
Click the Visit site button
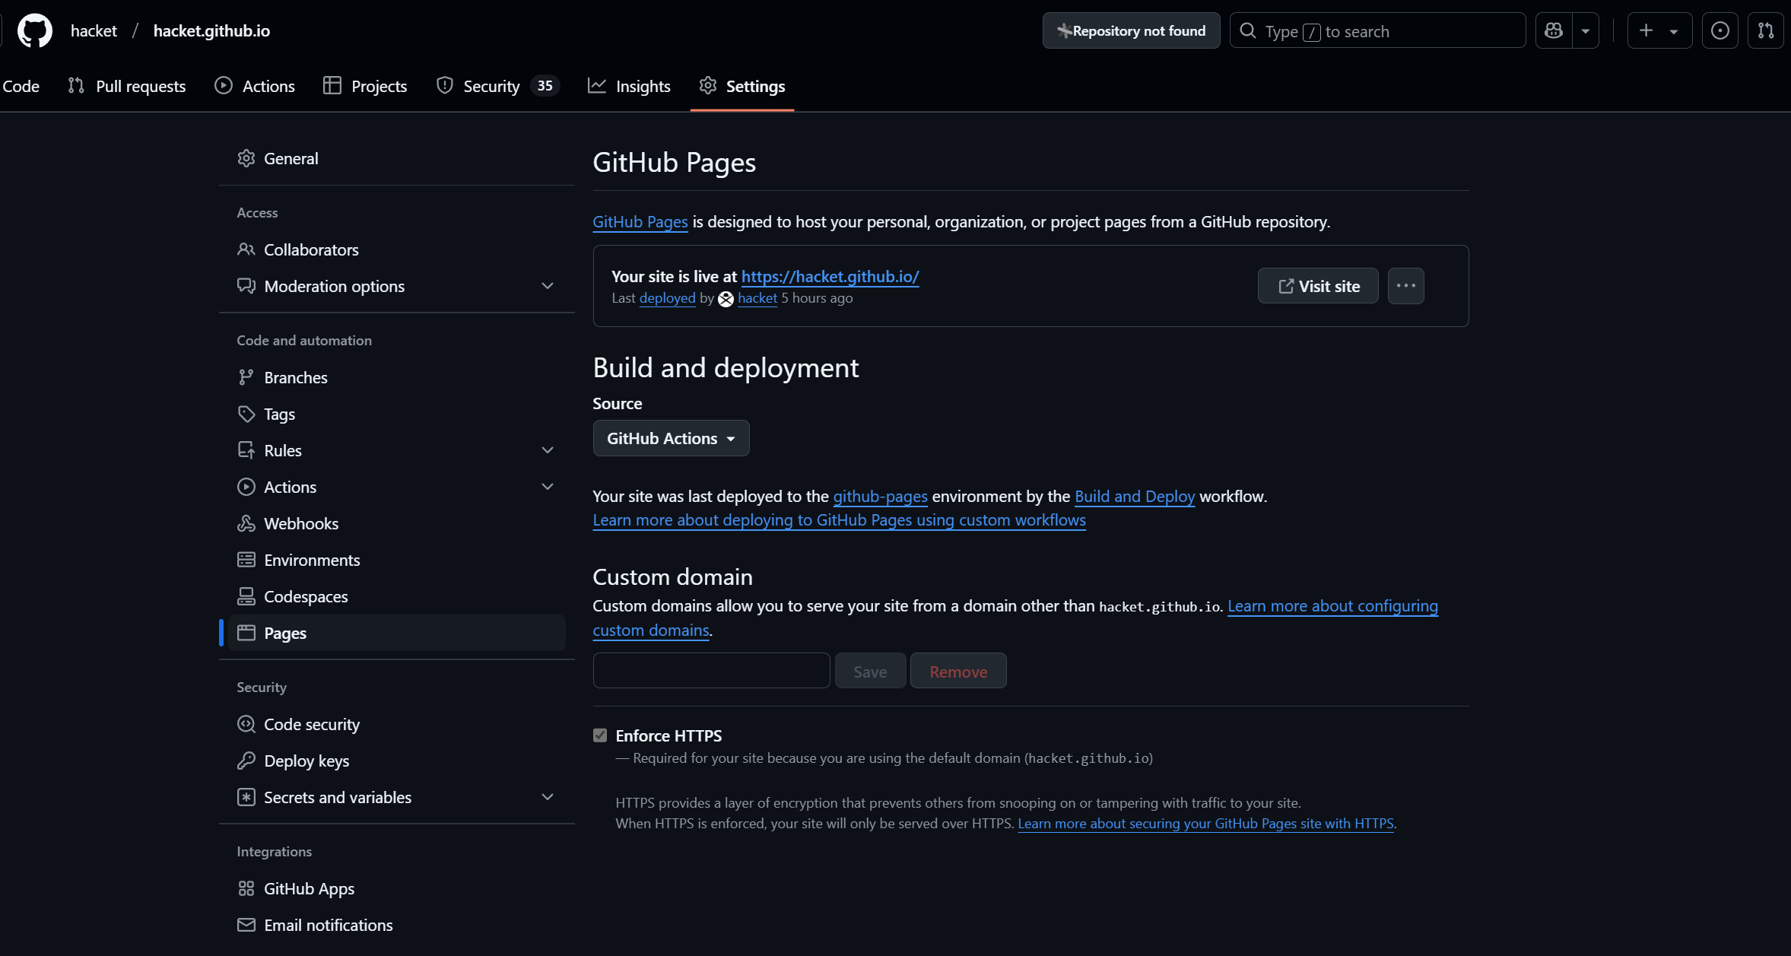[1317, 286]
